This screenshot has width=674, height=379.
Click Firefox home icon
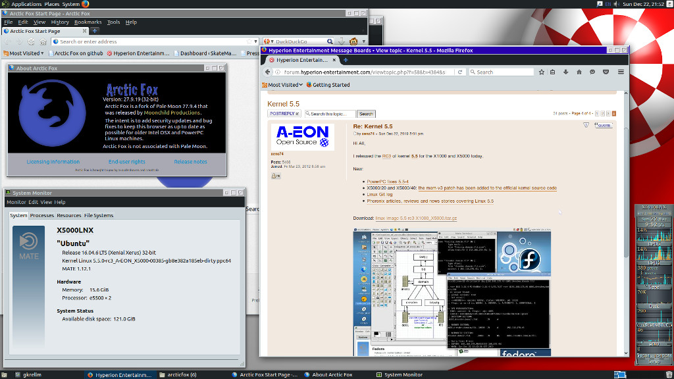point(579,72)
